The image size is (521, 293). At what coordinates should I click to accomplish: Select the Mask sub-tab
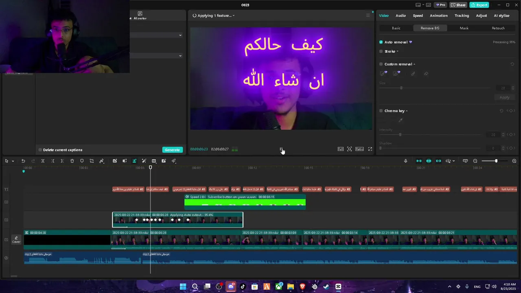coord(464,28)
